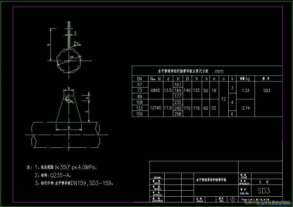Click the '重量 kg' column header
The image size is (293, 207).
point(245,79)
